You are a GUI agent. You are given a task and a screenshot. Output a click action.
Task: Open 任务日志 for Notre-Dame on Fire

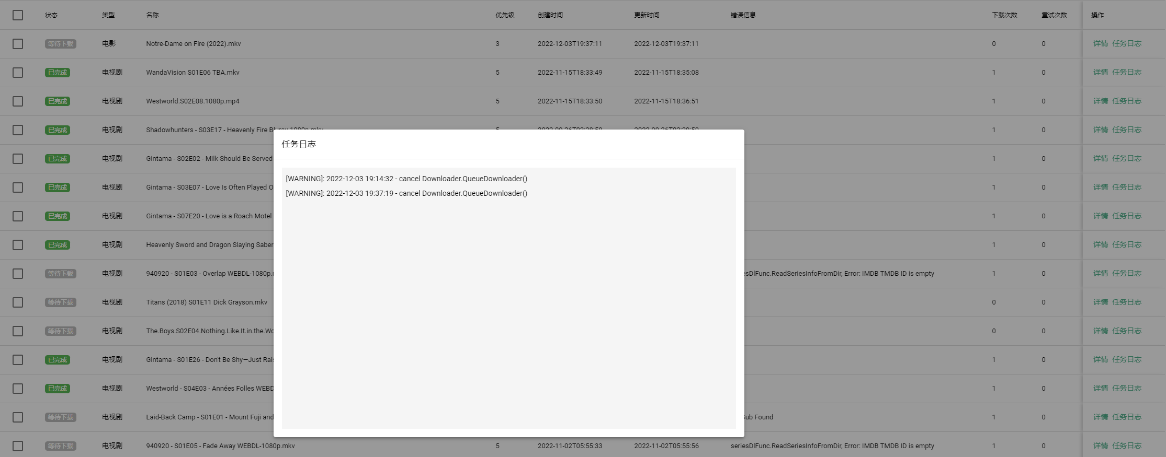[1127, 44]
